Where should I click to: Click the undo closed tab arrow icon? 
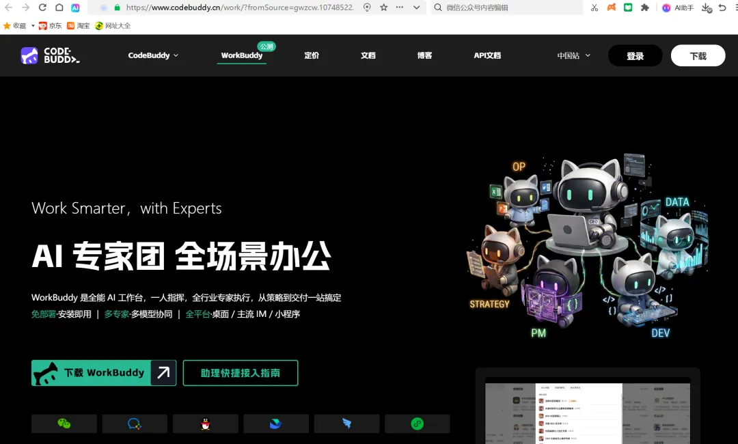coord(722,8)
